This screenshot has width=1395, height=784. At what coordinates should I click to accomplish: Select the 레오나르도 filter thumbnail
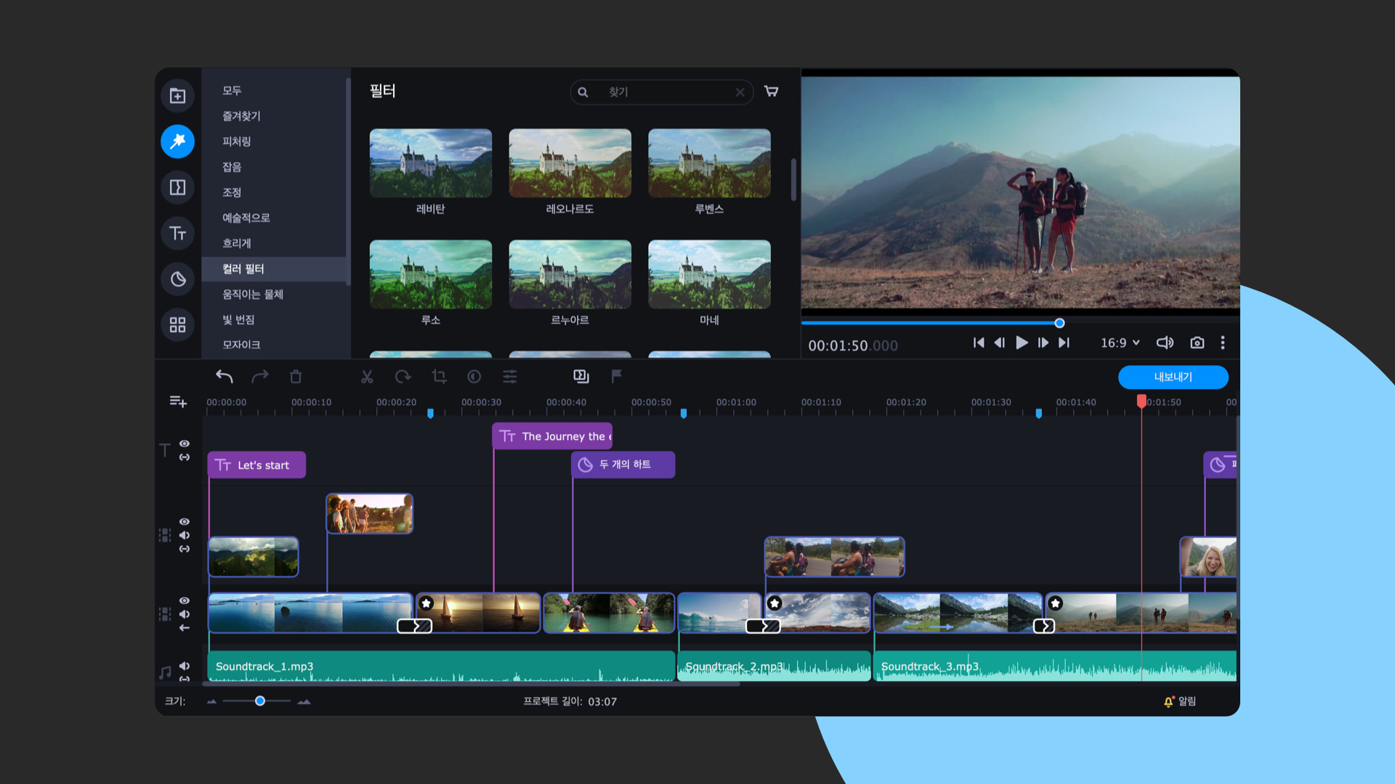pyautogui.click(x=570, y=163)
